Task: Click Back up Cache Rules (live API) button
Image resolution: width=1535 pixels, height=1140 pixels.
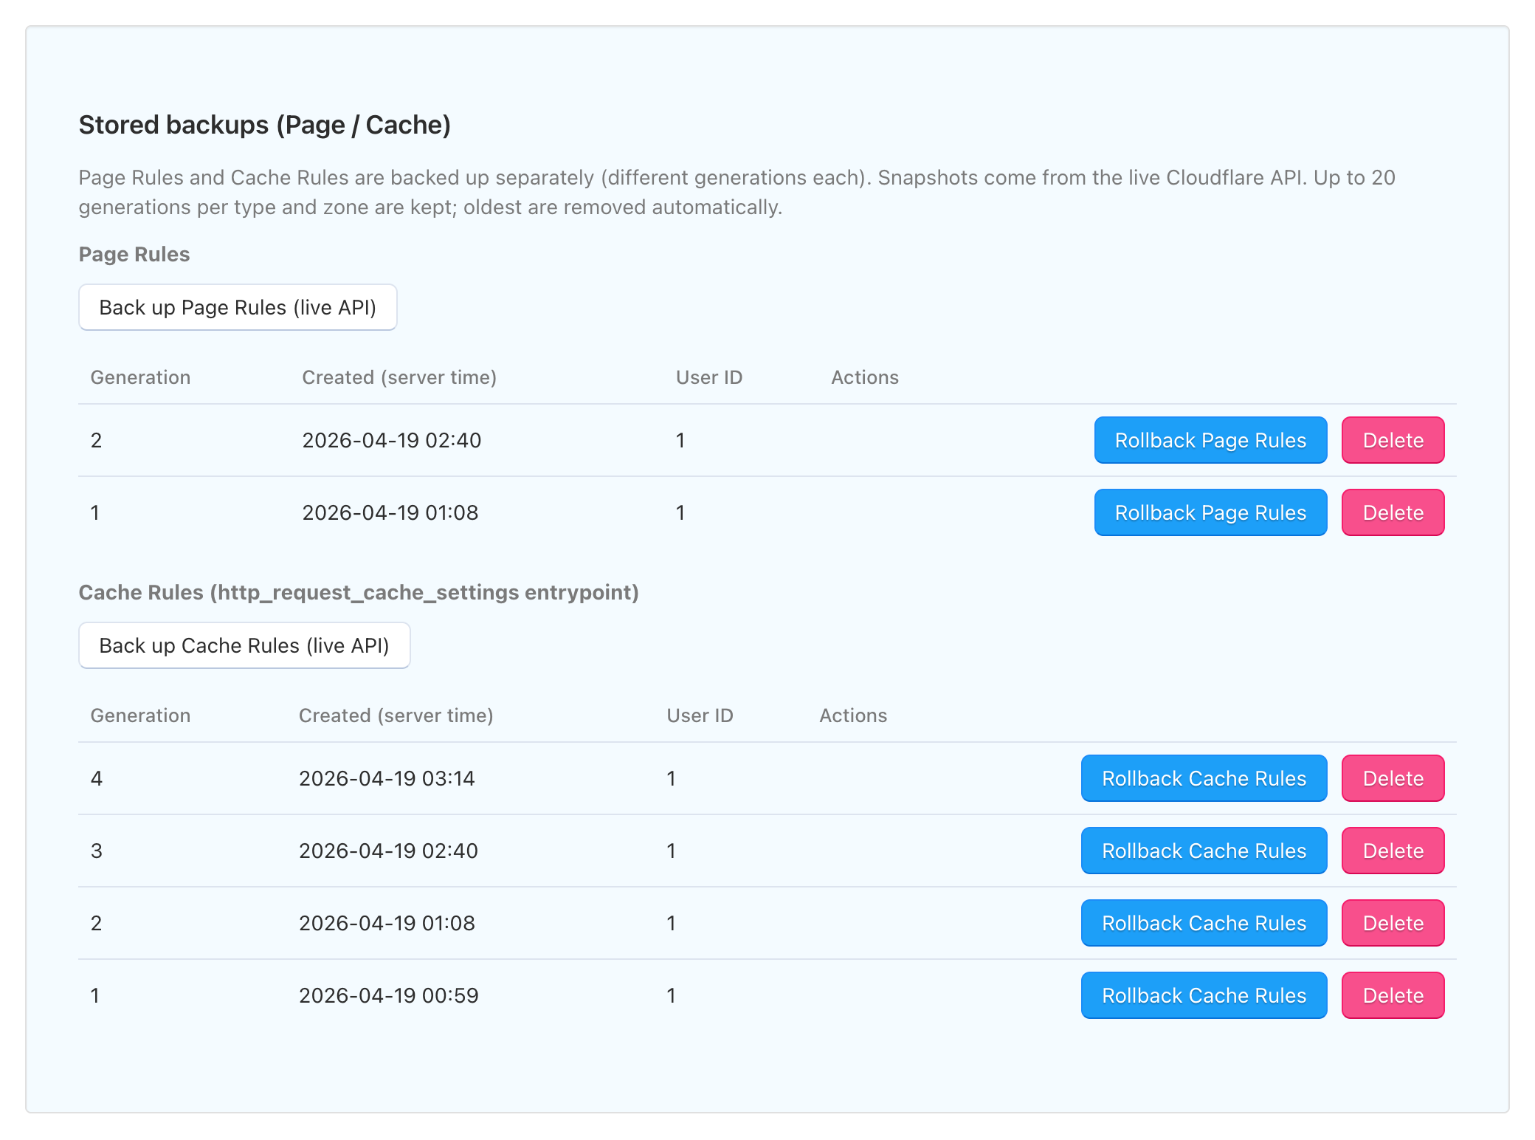Action: tap(244, 645)
